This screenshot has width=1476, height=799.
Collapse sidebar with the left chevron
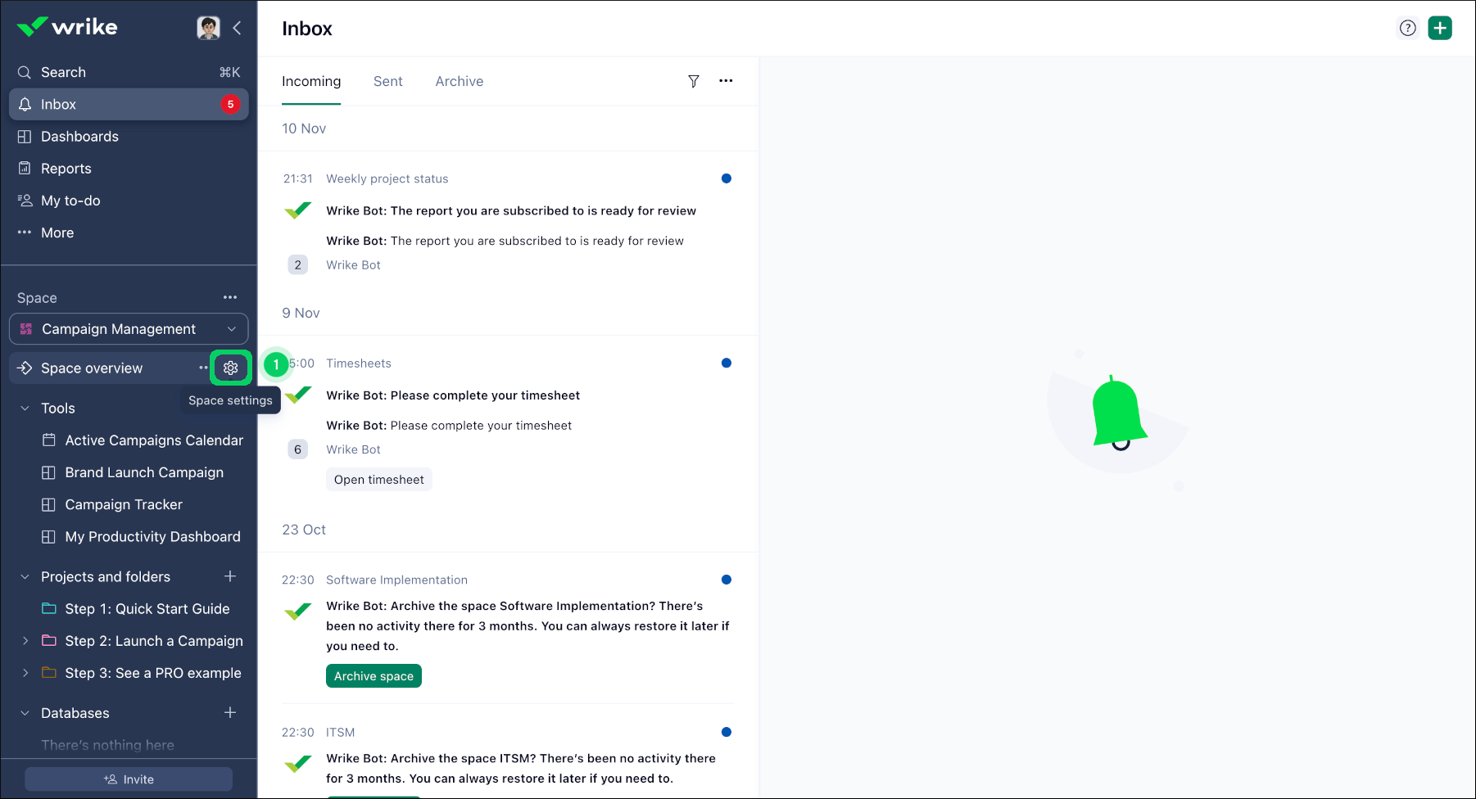point(237,29)
